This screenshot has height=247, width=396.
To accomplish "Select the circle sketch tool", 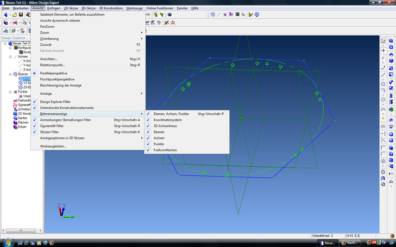I will (x=383, y=84).
